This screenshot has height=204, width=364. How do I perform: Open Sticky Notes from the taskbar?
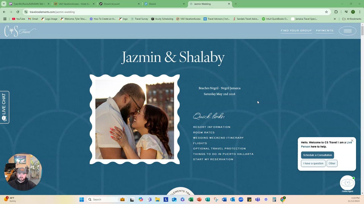click(249, 199)
